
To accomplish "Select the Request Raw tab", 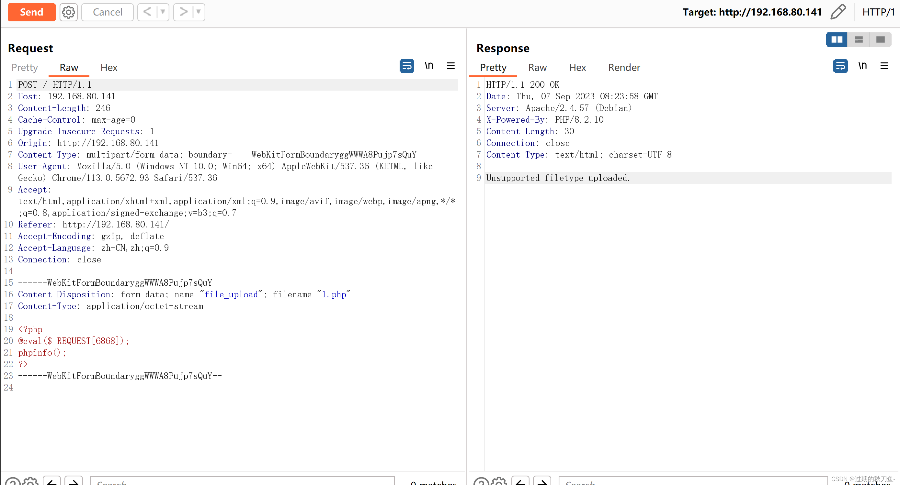I will click(69, 67).
